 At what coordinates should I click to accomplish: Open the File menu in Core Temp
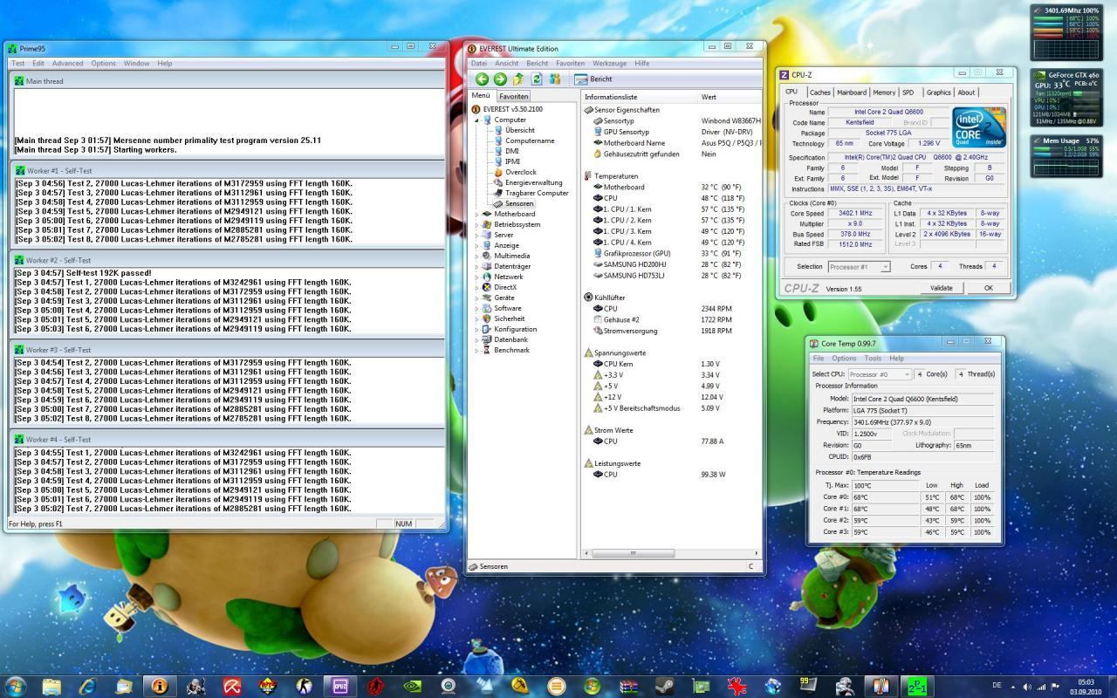[819, 358]
